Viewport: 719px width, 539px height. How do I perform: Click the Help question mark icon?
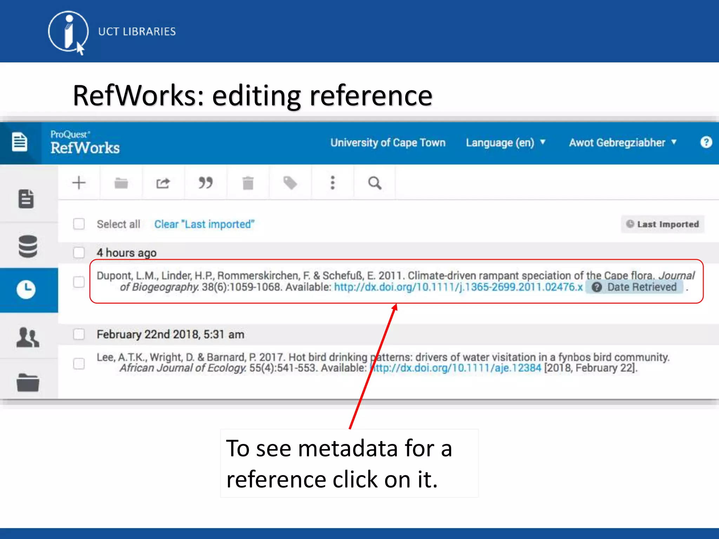click(x=706, y=142)
